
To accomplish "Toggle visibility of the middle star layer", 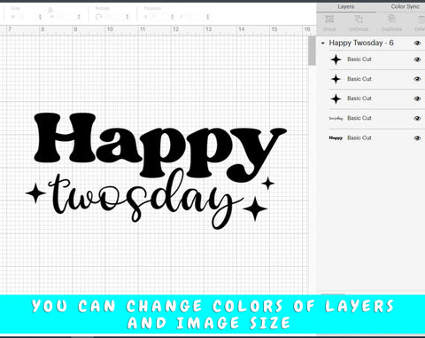I will [x=417, y=79].
